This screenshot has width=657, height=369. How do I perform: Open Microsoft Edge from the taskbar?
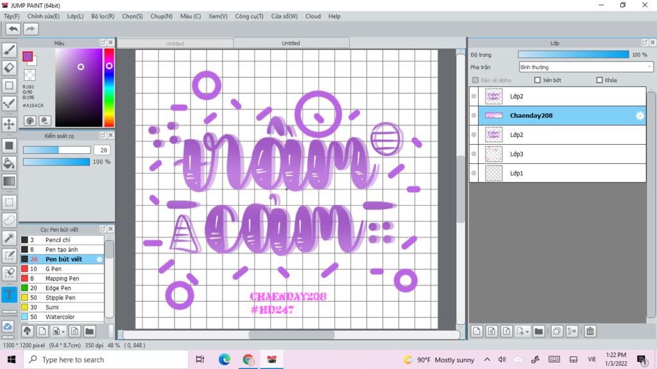point(224,359)
